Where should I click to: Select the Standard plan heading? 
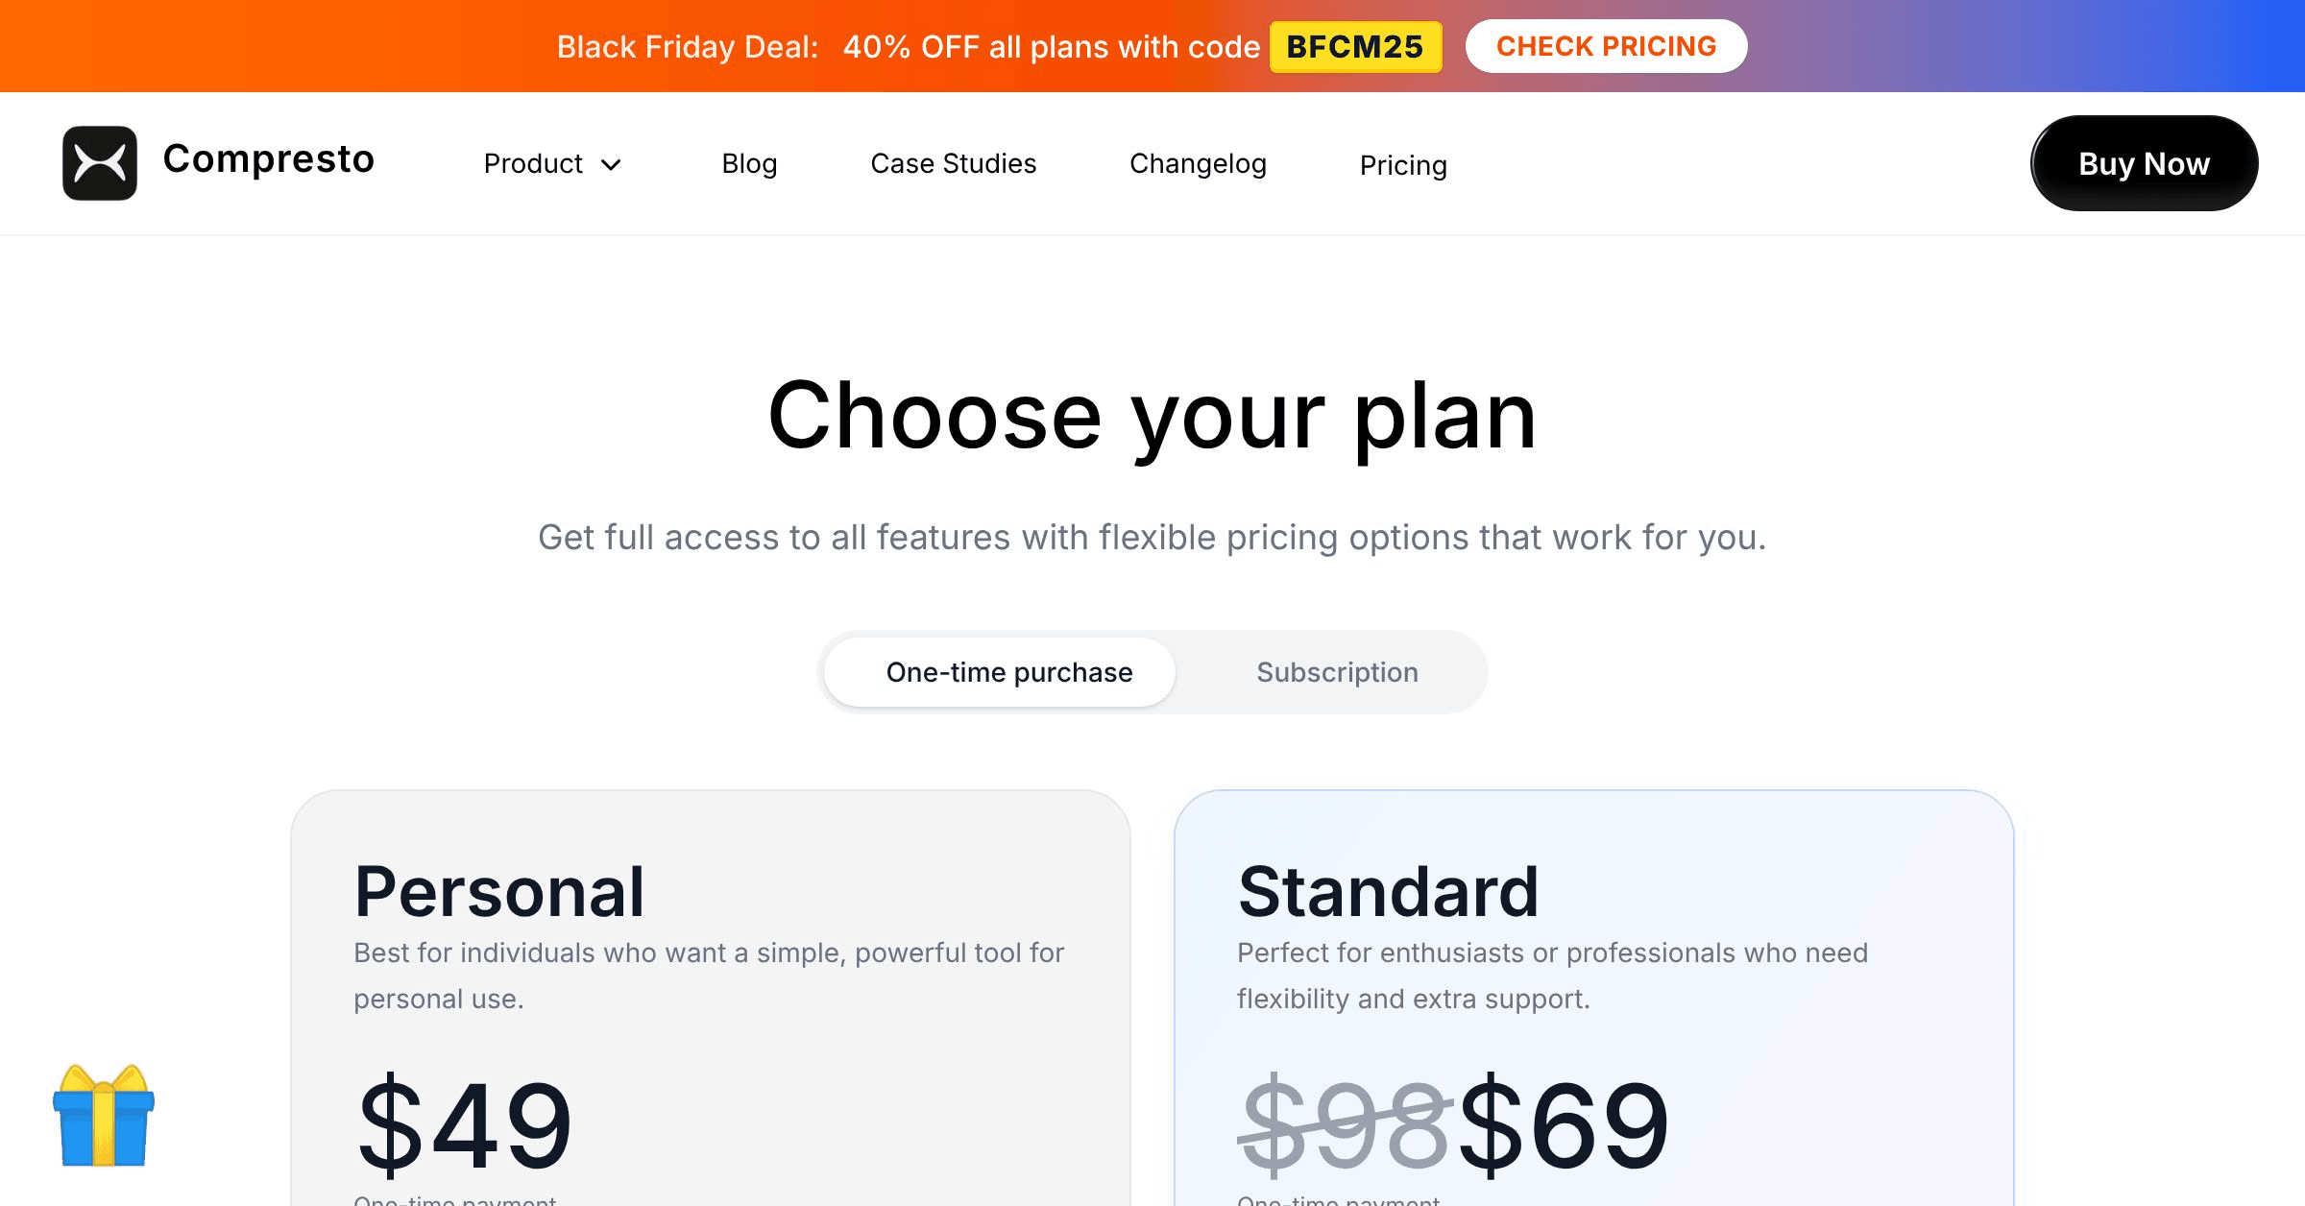[1388, 891]
